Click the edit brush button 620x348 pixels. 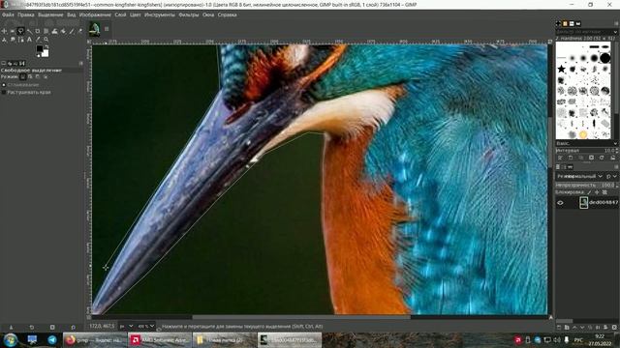[x=560, y=158]
